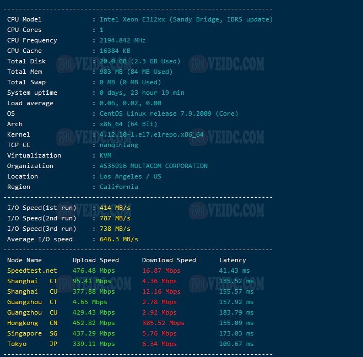This screenshot has height=357, width=363.
Task: Select the CPU Cache value 16384 KB
Action: click(x=115, y=51)
